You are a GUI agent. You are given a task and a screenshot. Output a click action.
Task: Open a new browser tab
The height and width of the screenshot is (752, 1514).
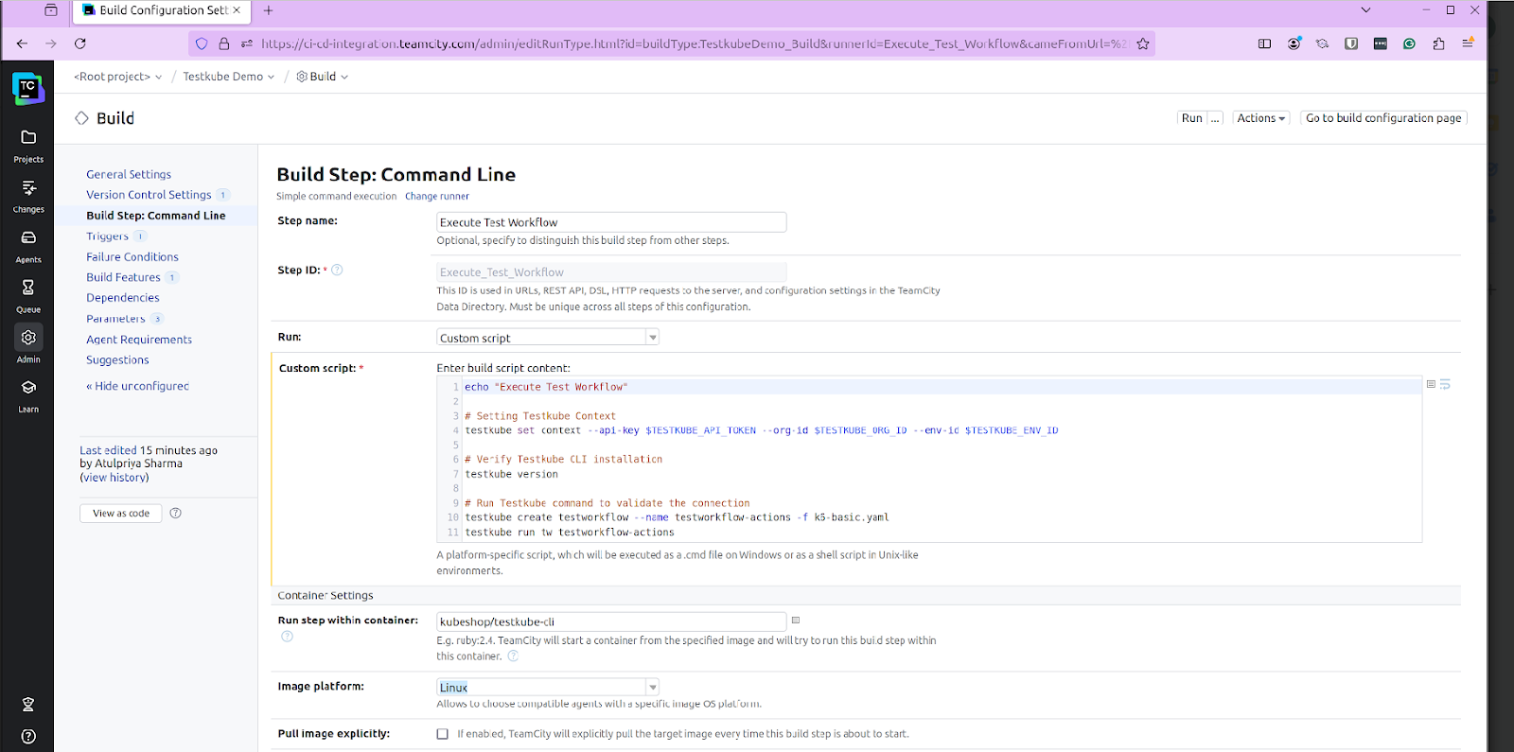point(268,10)
